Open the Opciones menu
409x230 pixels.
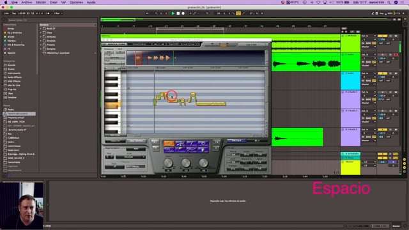coord(76,3)
